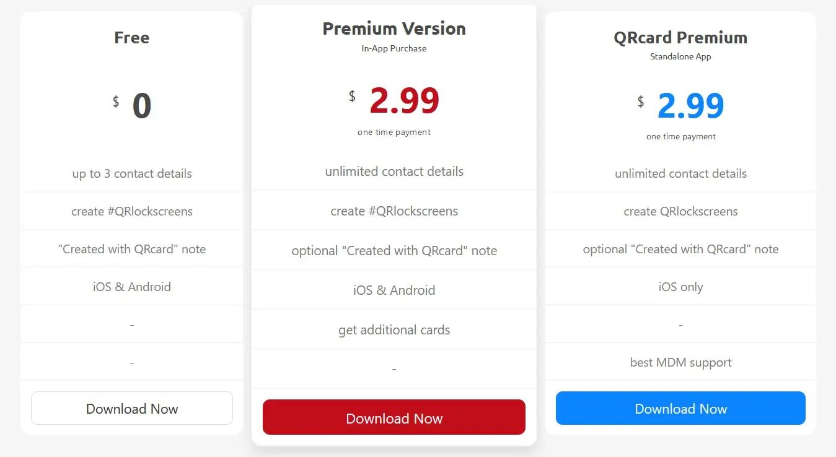This screenshot has height=457, width=836.
Task: Click the QRcard Premium title
Action: [680, 38]
